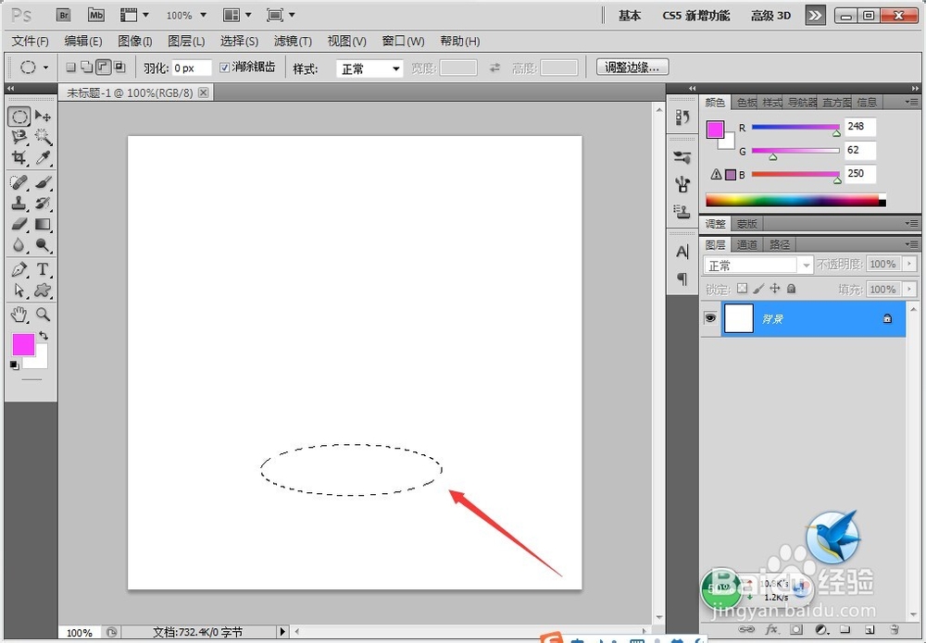Reset default foreground and background colors
The height and width of the screenshot is (643, 926).
coord(14,365)
